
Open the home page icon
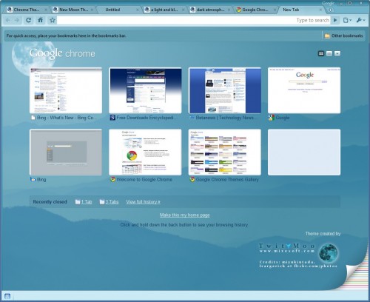pyautogui.click(x=41, y=20)
